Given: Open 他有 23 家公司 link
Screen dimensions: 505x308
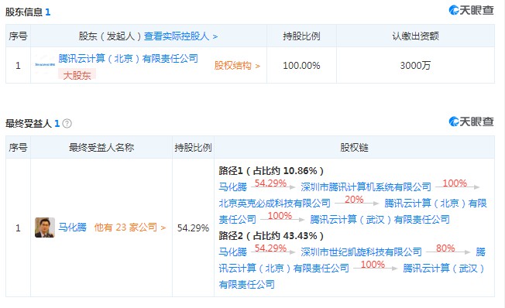Looking at the screenshot, I should point(130,228).
